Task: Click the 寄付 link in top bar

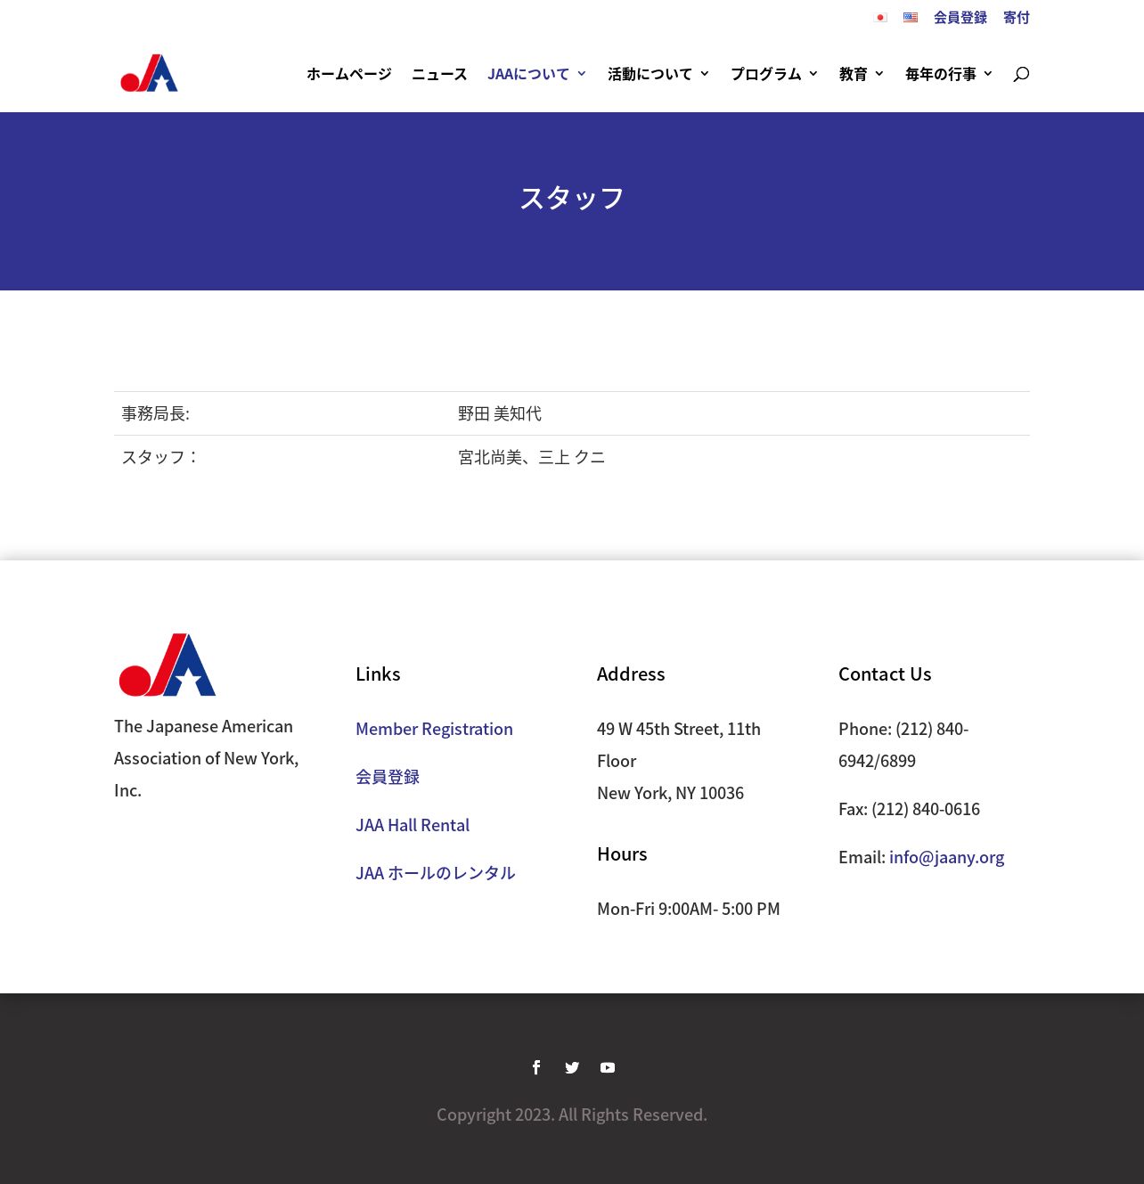Action: (1017, 18)
